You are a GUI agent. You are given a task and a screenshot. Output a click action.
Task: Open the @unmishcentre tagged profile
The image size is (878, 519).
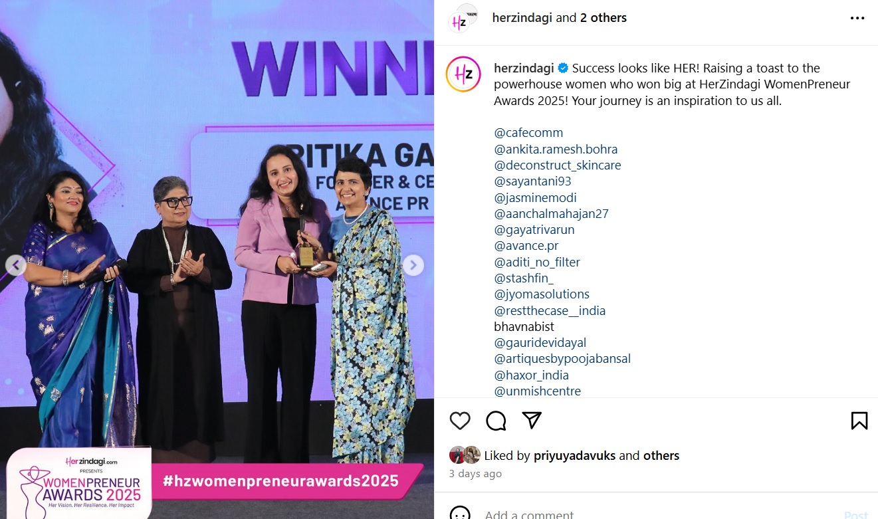point(538,391)
